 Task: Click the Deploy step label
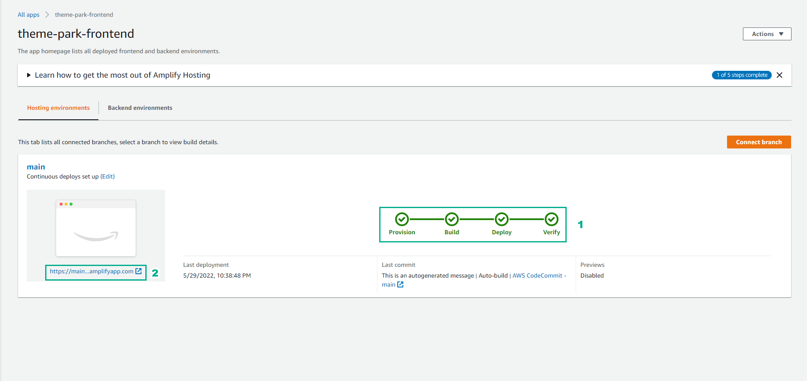click(x=502, y=232)
